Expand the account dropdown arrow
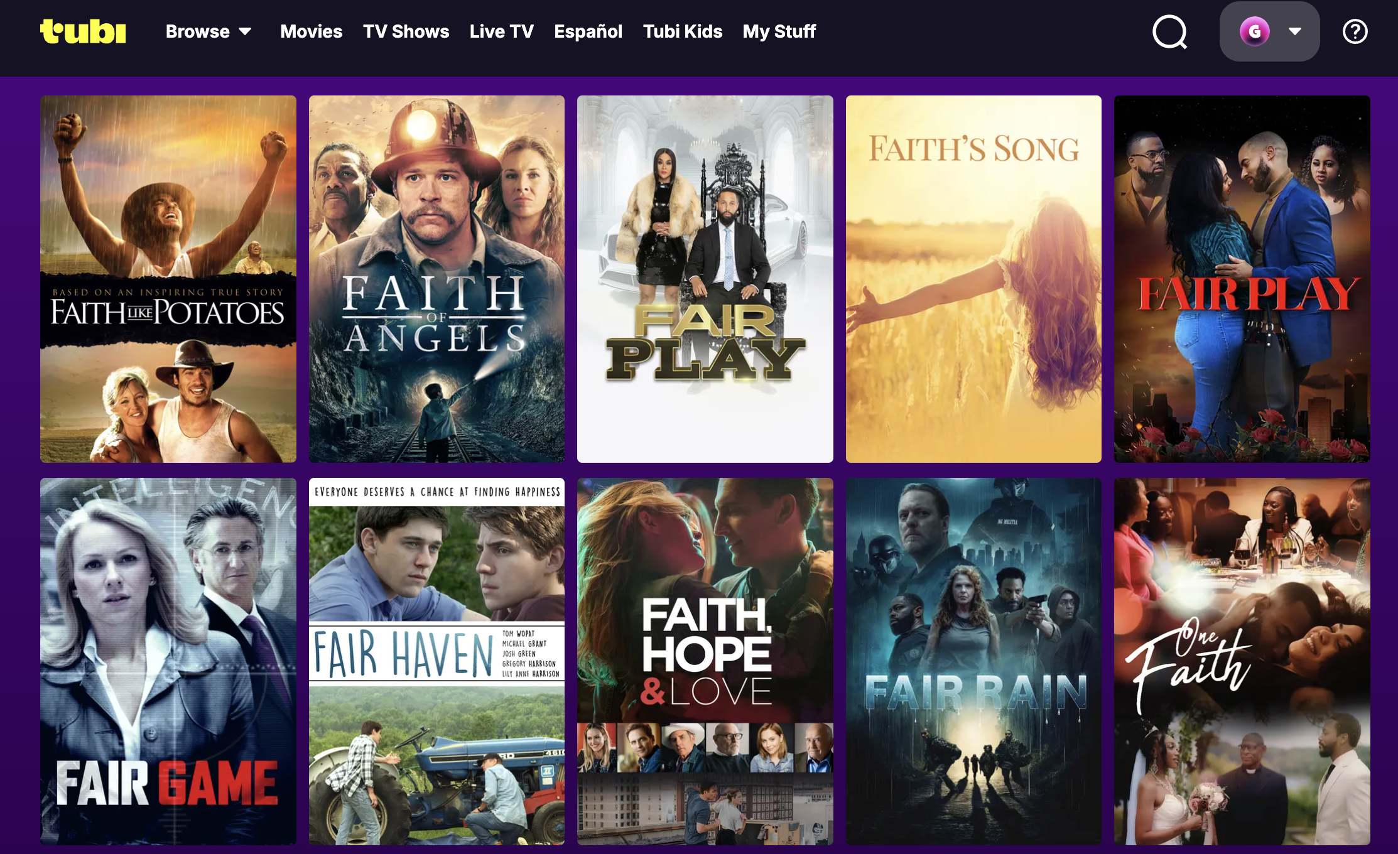This screenshot has height=854, width=1398. pyautogui.click(x=1294, y=31)
